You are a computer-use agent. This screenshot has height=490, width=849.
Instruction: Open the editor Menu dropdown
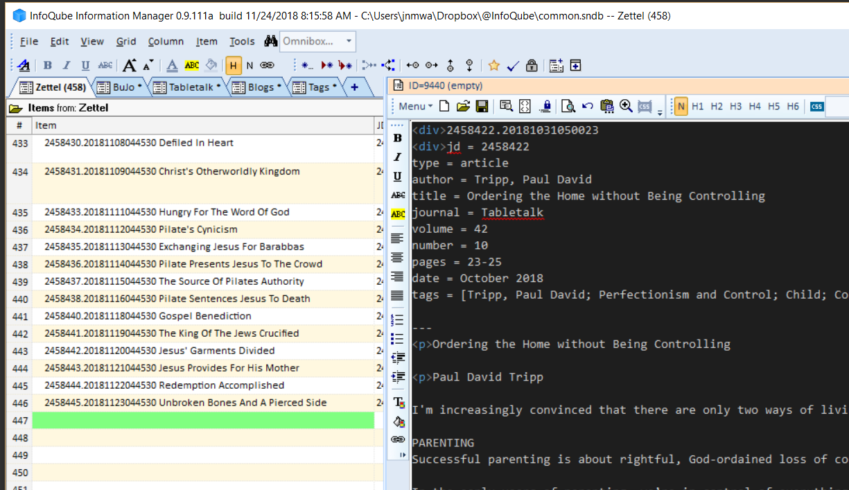pyautogui.click(x=414, y=106)
